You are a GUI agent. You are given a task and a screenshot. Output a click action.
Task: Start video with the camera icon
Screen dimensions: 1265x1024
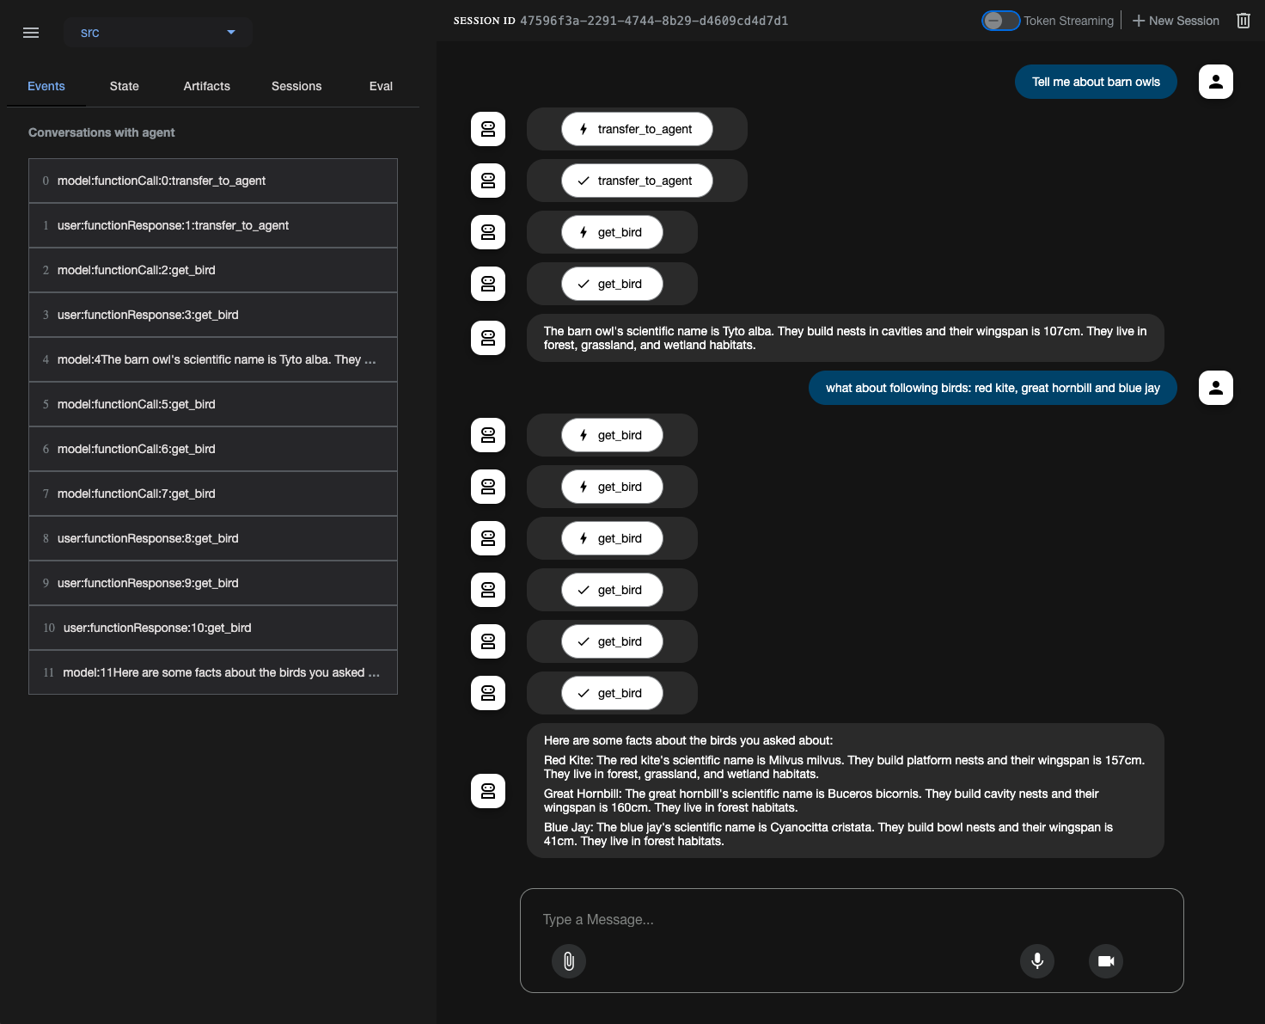tap(1106, 960)
